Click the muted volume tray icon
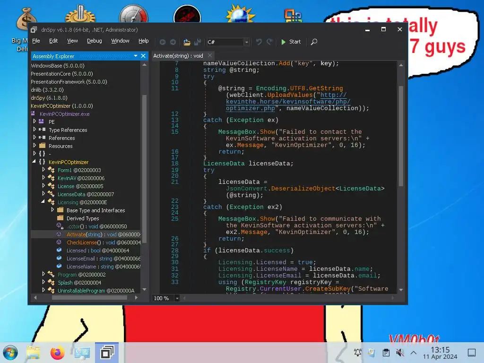 point(400,353)
